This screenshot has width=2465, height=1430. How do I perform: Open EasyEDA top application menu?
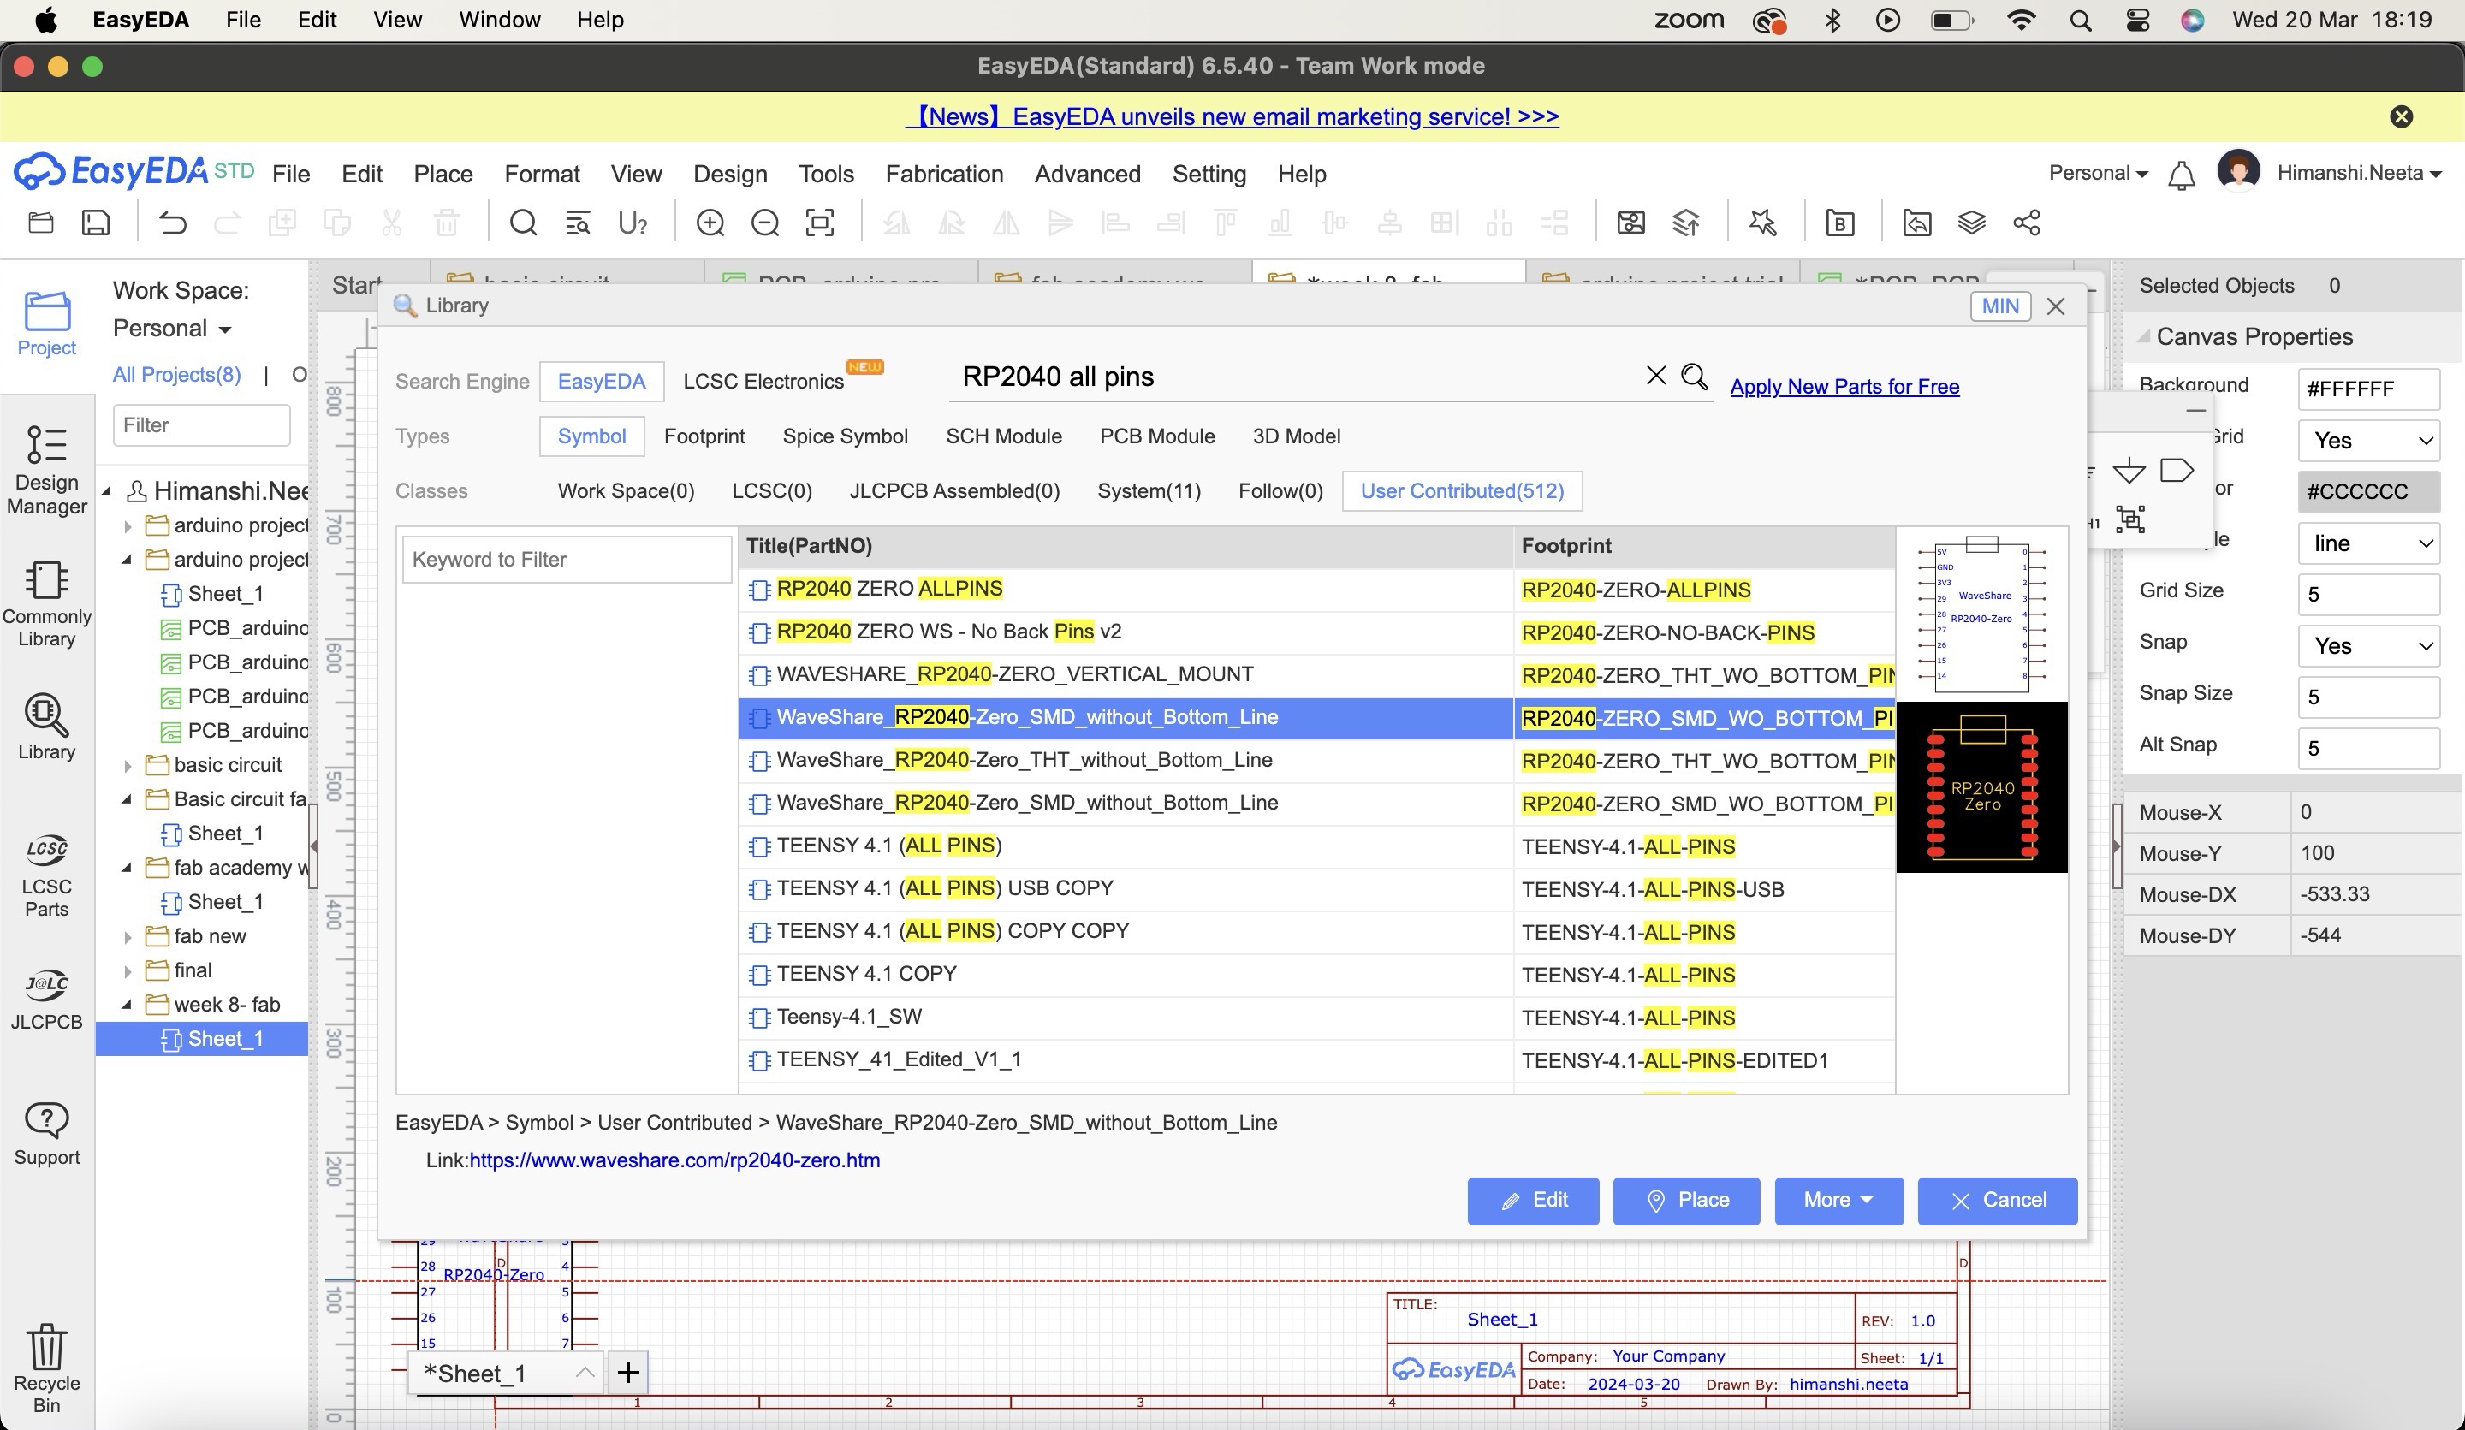click(141, 19)
